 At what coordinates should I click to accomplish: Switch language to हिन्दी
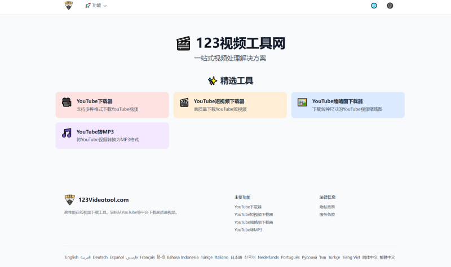coord(161,257)
